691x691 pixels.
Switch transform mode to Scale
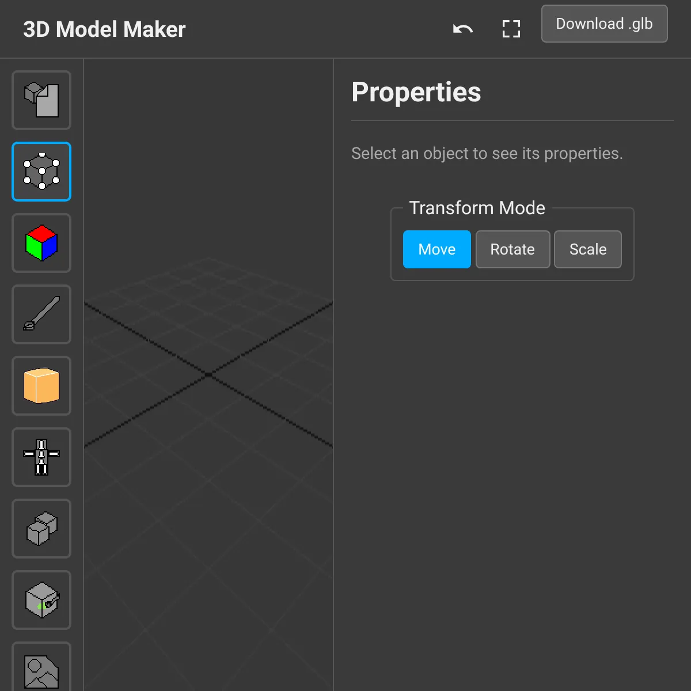tap(588, 249)
